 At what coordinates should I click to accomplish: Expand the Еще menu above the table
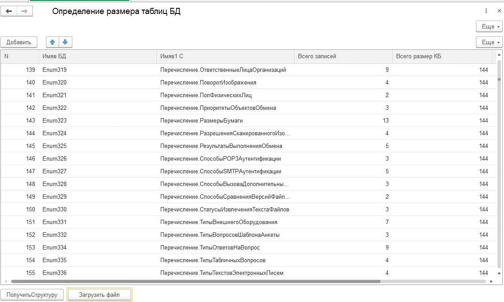click(x=489, y=42)
